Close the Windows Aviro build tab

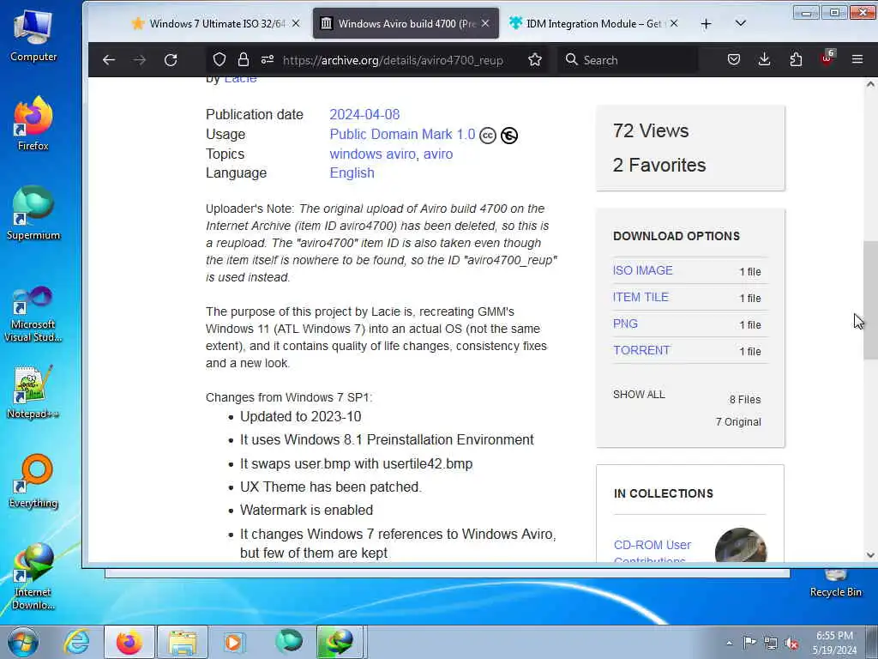click(485, 23)
